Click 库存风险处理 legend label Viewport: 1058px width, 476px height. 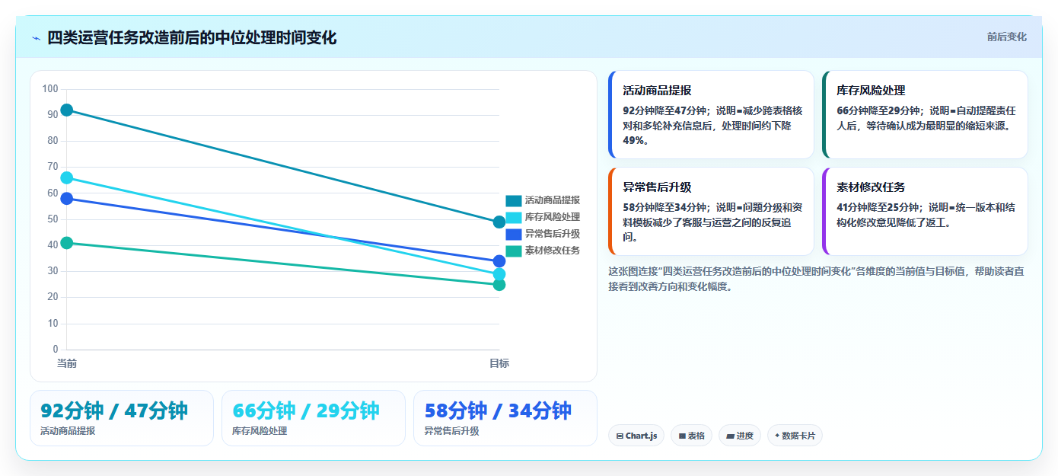[x=553, y=217]
